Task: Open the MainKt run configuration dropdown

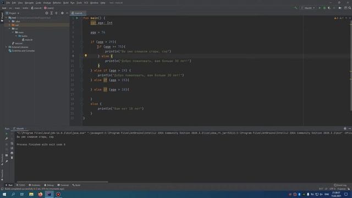Action: 308,8
